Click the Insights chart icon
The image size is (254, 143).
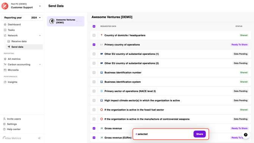(x=5, y=82)
